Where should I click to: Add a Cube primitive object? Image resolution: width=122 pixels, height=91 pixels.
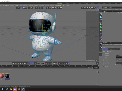[x=101, y=17]
